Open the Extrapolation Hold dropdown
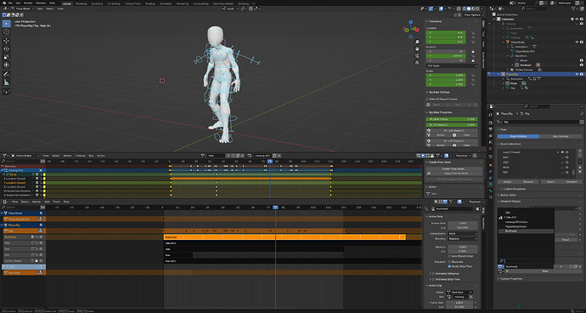This screenshot has height=313, width=586. (x=463, y=233)
